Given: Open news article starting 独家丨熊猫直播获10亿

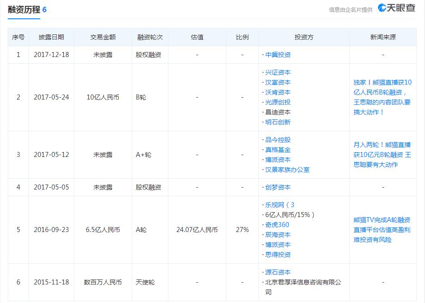Looking at the screenshot, I should tap(382, 97).
